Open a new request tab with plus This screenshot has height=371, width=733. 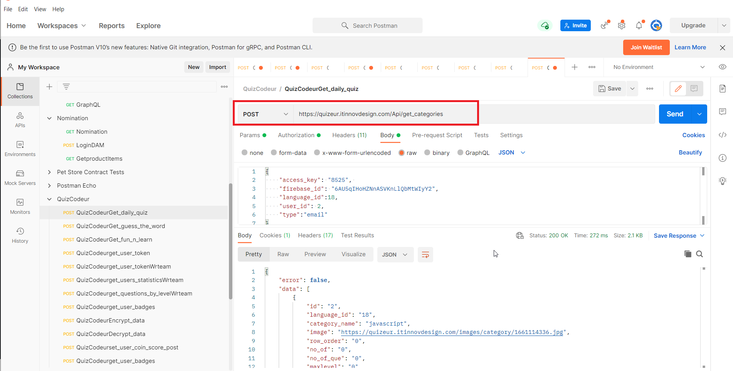pyautogui.click(x=574, y=67)
